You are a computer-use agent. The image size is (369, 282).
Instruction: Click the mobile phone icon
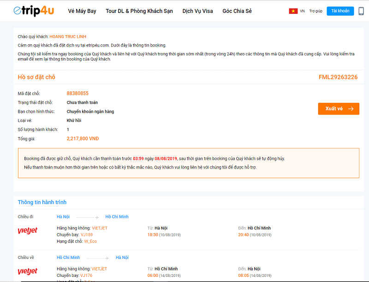pyautogui.click(x=361, y=11)
